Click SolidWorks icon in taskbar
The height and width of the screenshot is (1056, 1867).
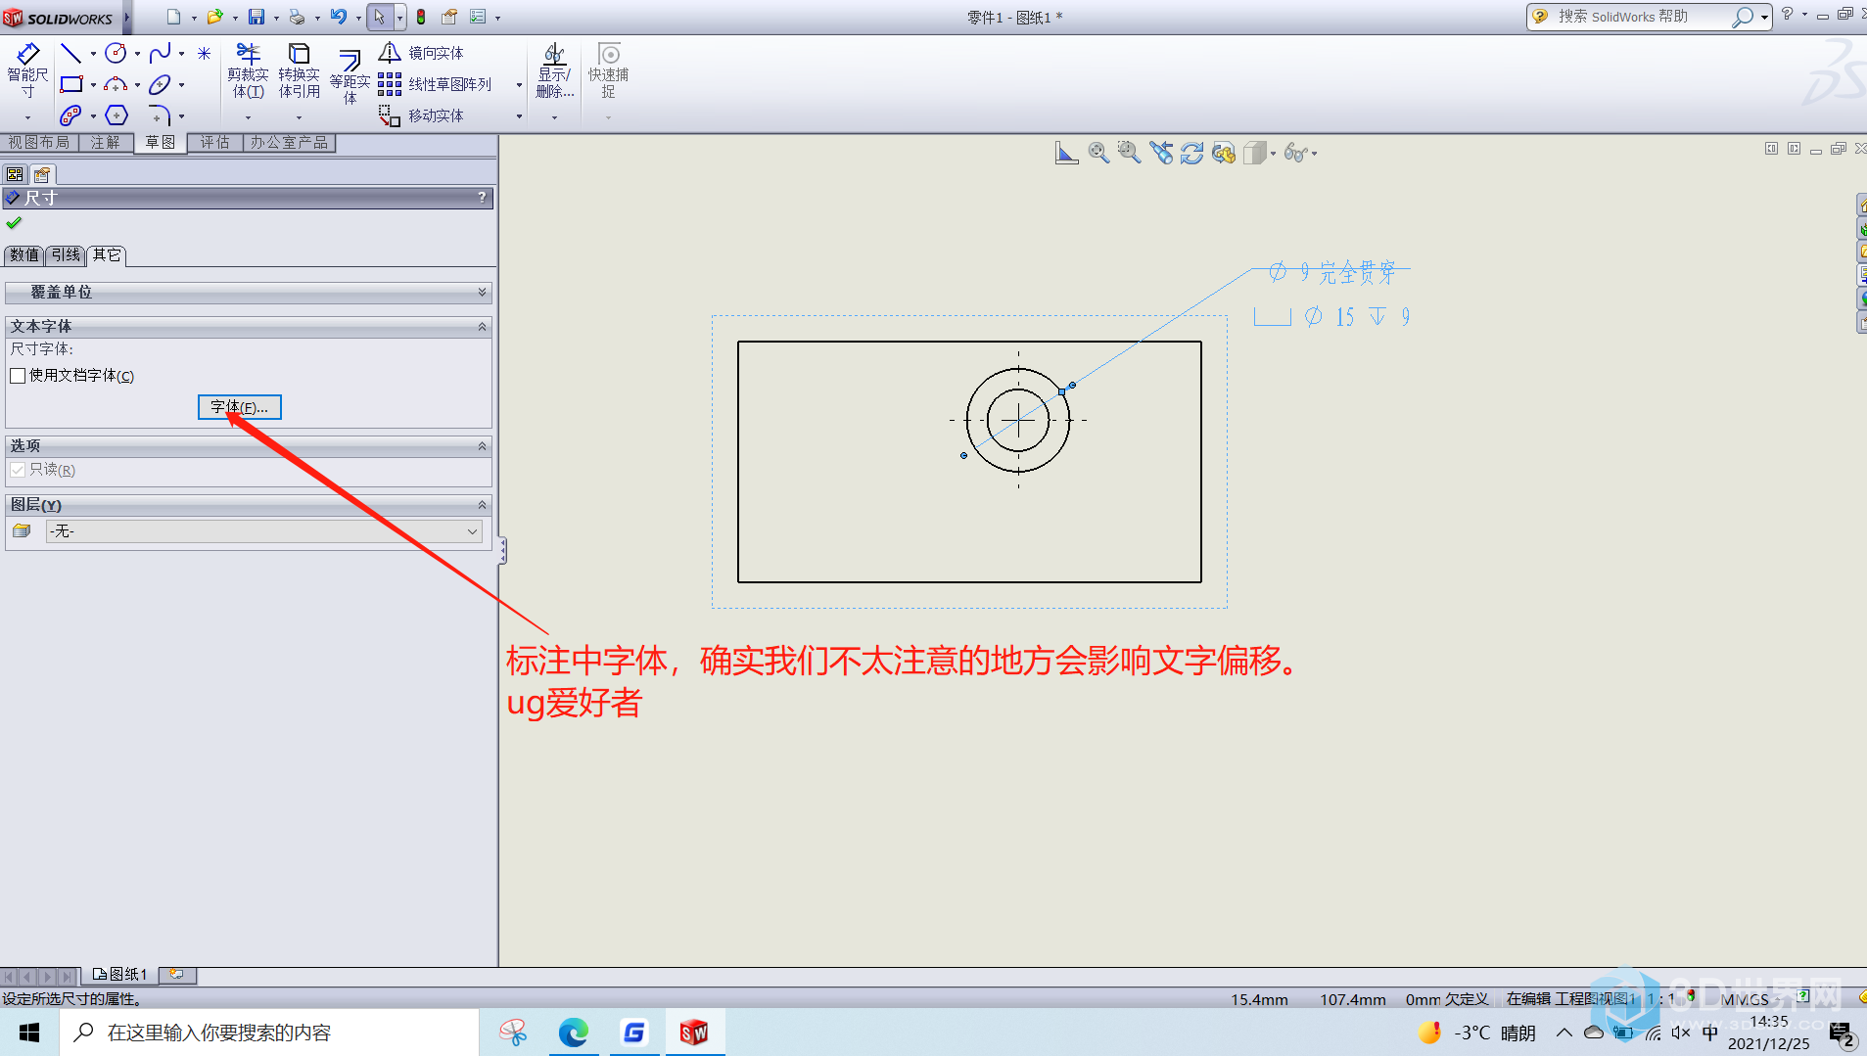pyautogui.click(x=694, y=1033)
